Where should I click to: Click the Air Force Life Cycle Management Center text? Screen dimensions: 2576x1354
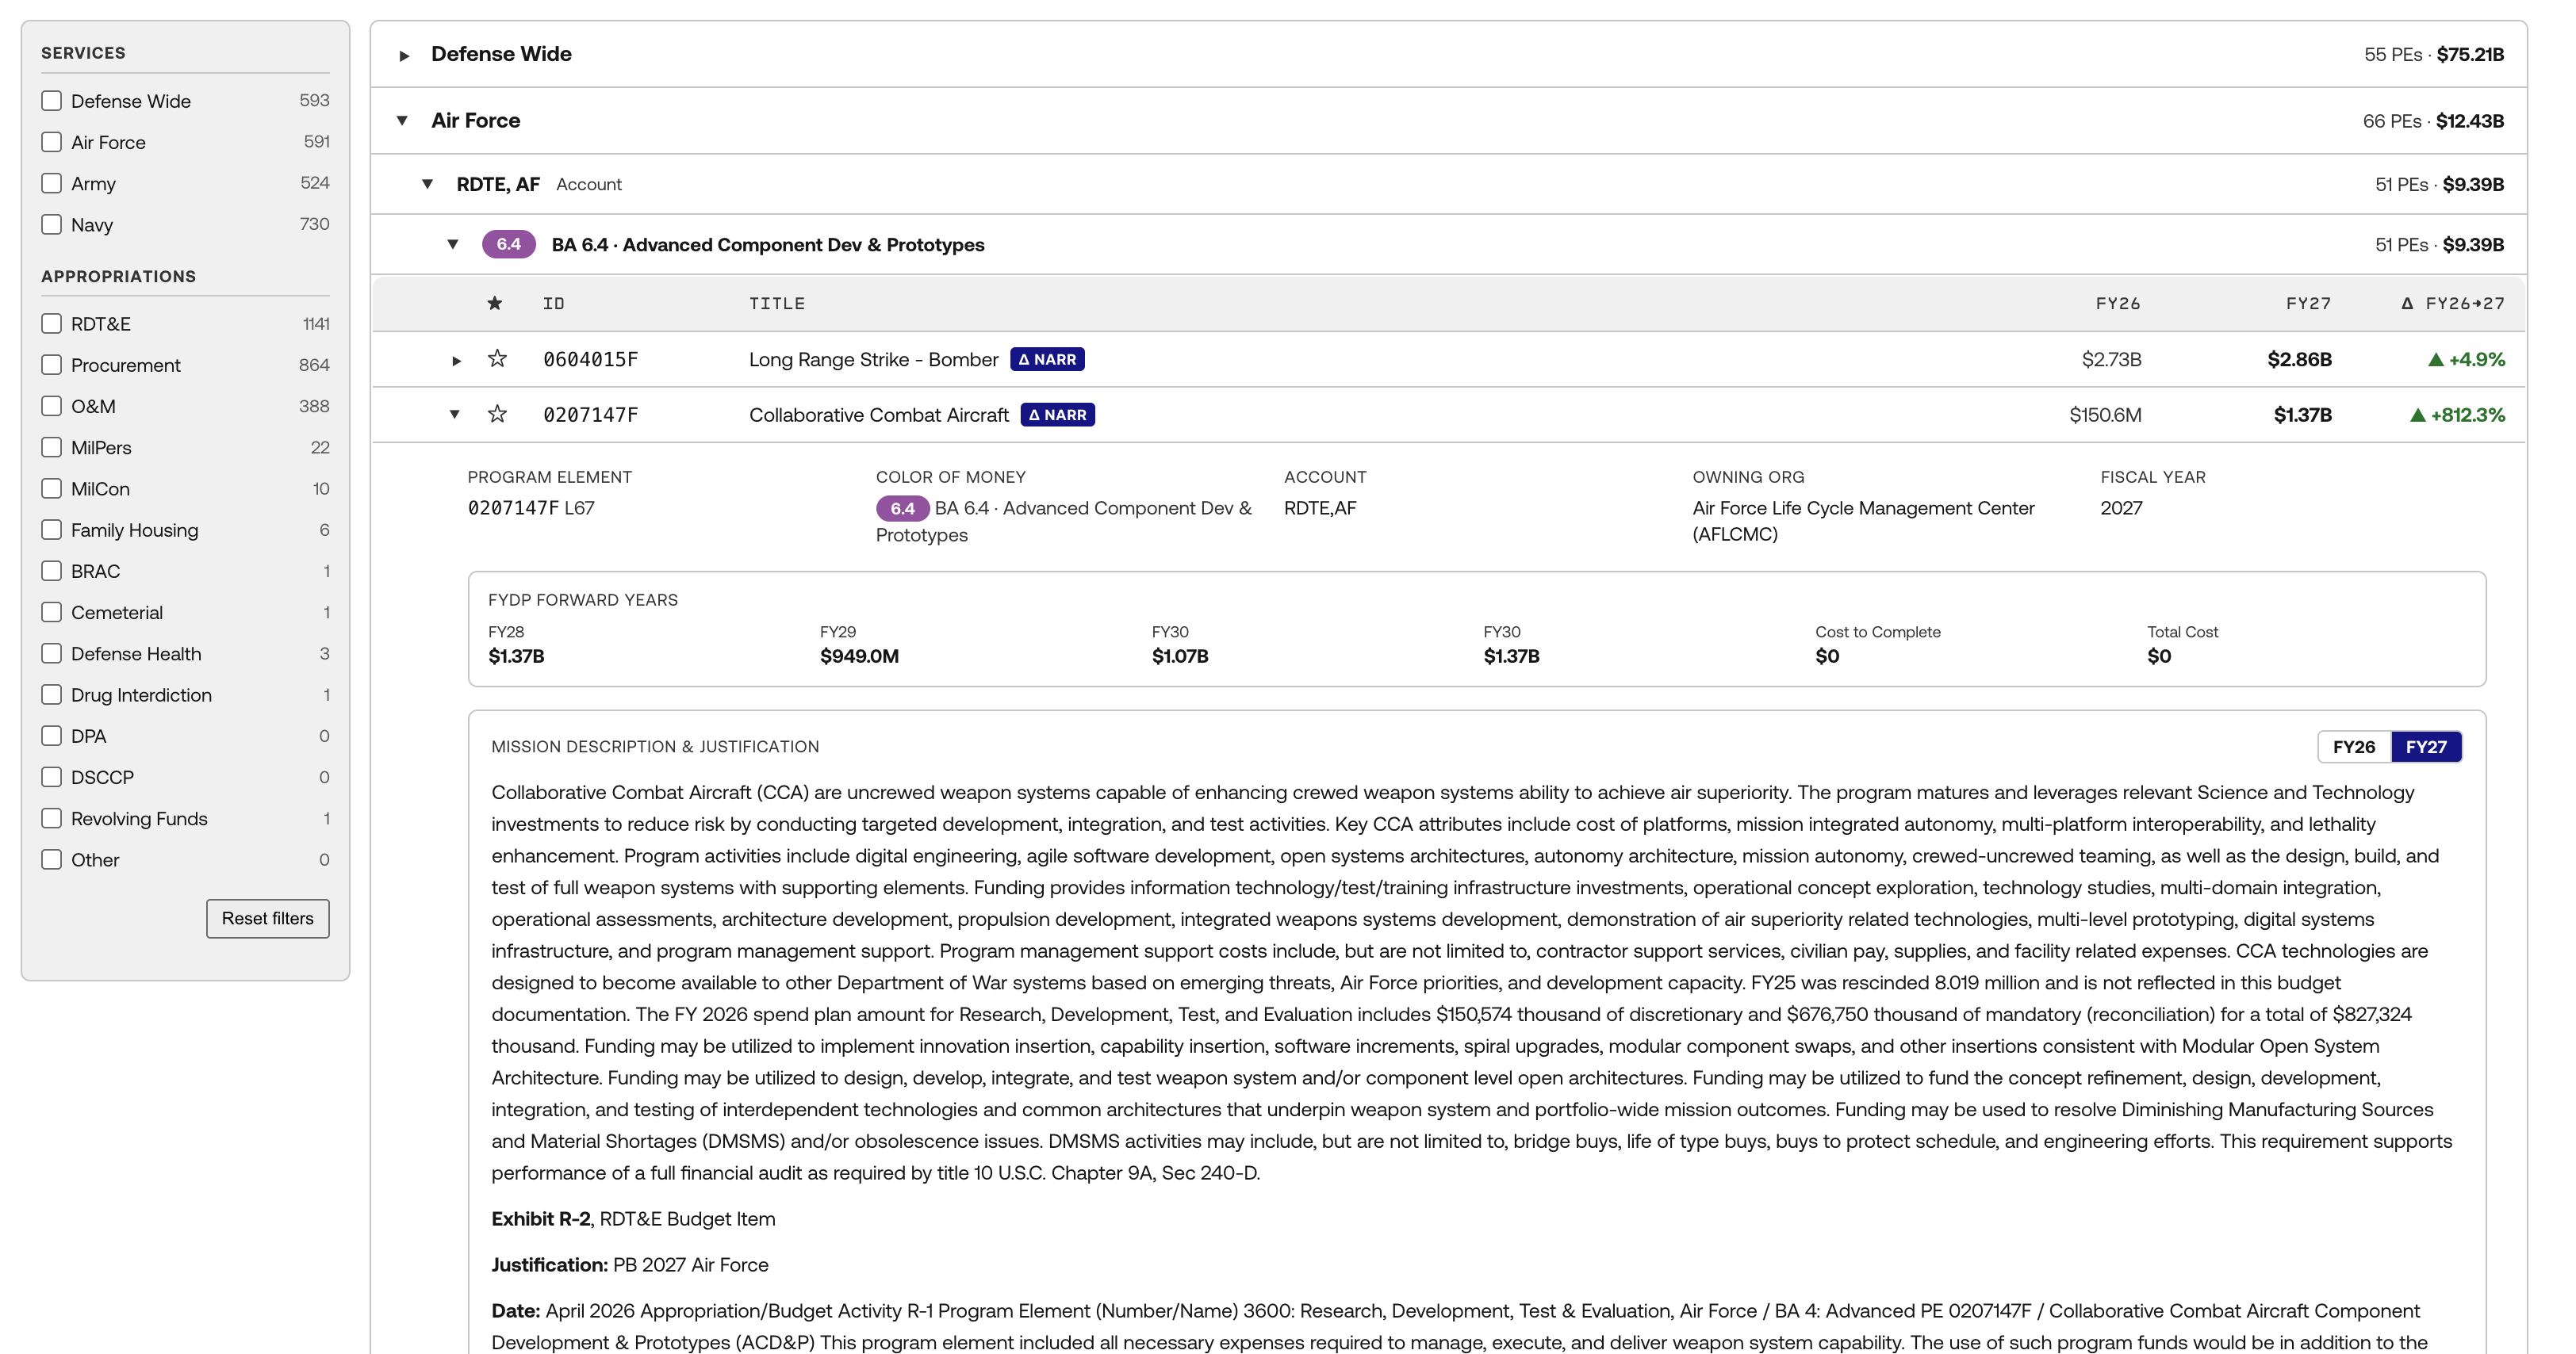click(x=1863, y=521)
